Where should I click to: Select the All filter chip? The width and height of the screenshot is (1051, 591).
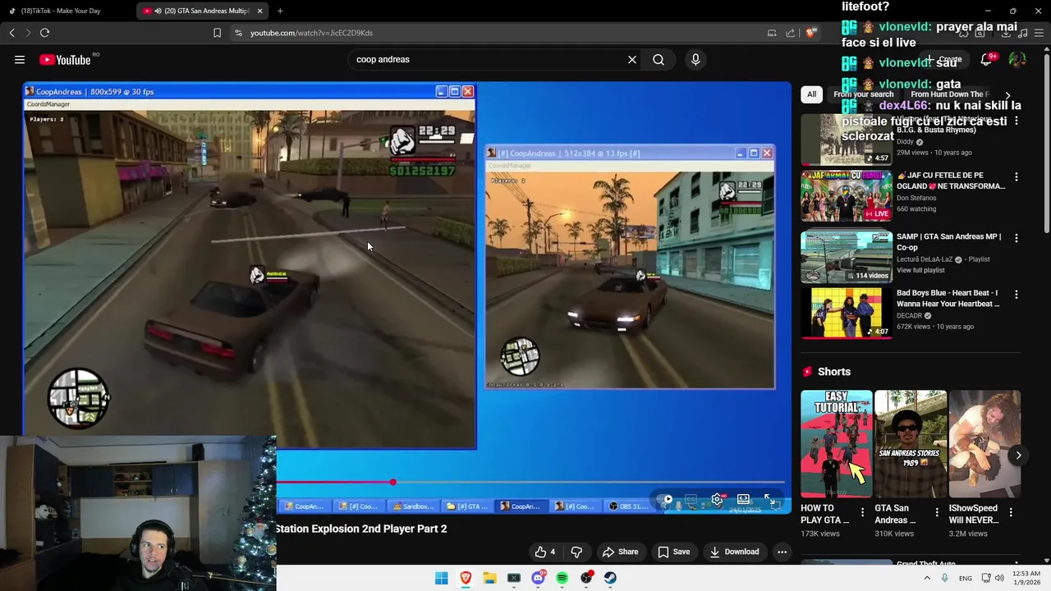click(811, 94)
